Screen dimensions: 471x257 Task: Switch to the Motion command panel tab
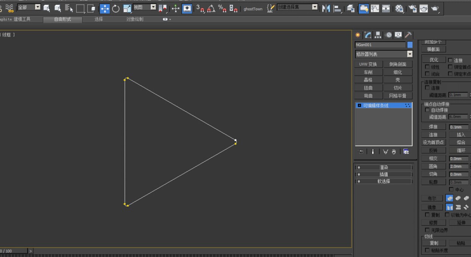(388, 35)
